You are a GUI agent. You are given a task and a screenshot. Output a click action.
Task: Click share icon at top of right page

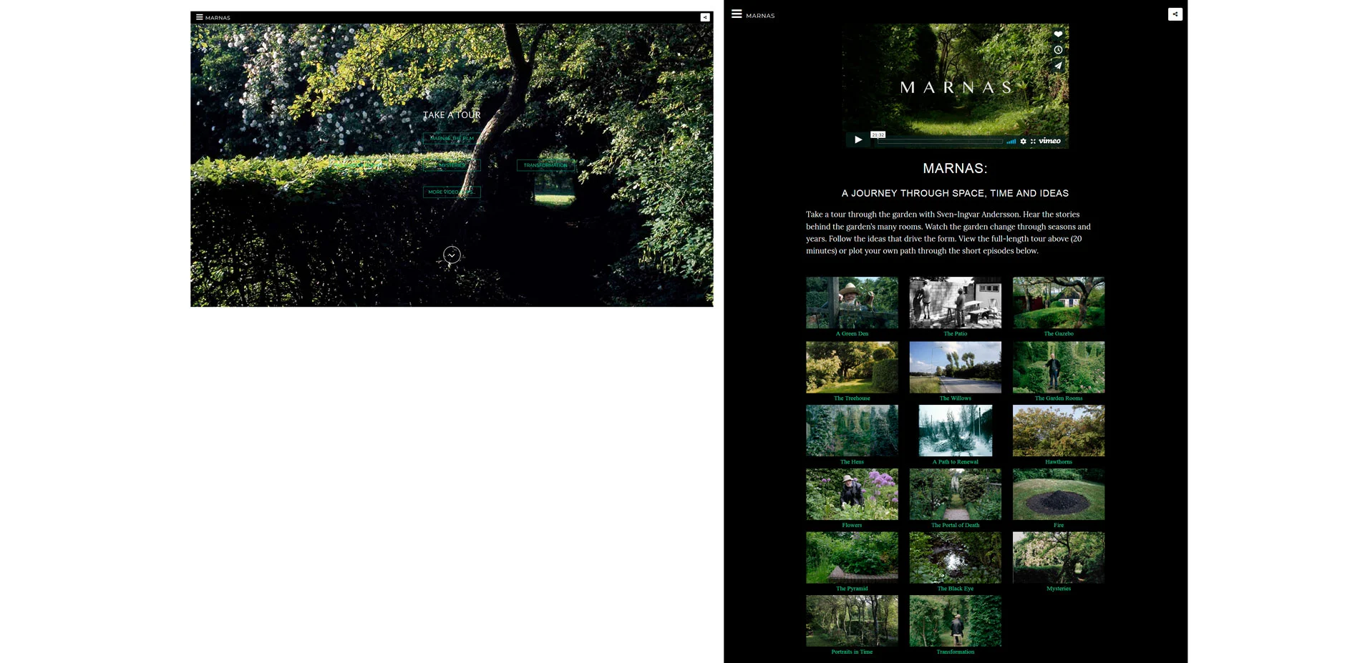pyautogui.click(x=1175, y=14)
